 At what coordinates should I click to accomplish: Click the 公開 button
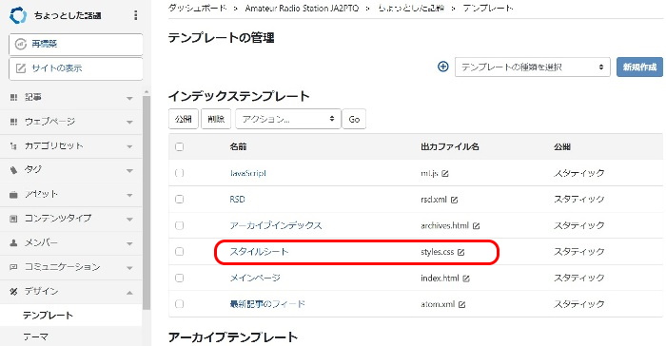pos(184,119)
